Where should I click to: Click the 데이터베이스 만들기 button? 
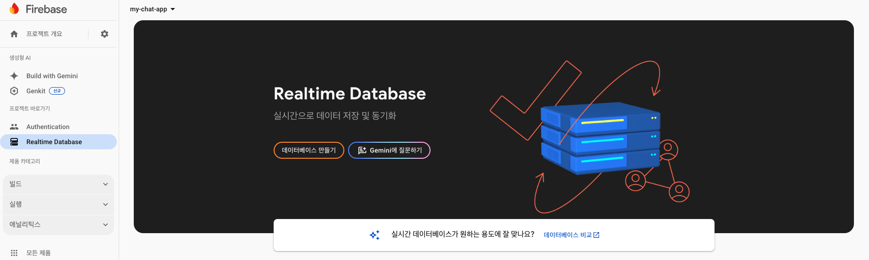[x=309, y=150]
